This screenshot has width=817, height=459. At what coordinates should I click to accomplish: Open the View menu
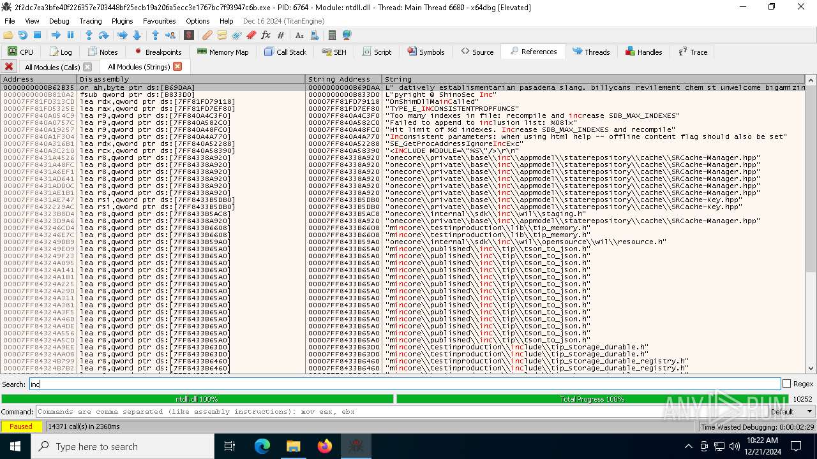point(33,21)
